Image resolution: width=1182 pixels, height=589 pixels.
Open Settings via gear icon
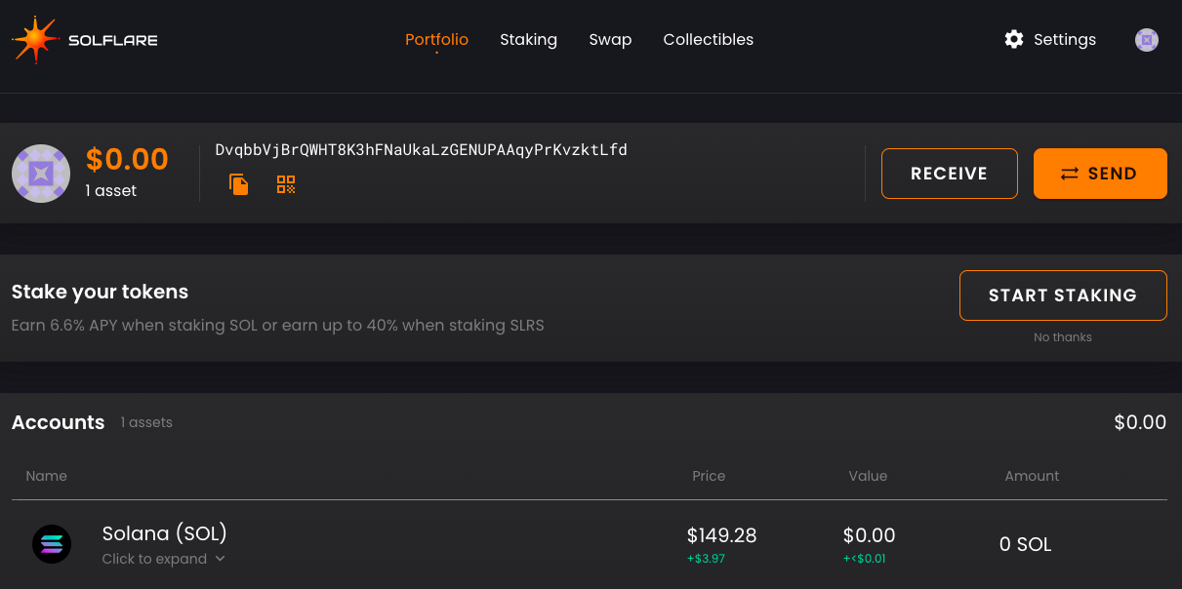[1014, 39]
